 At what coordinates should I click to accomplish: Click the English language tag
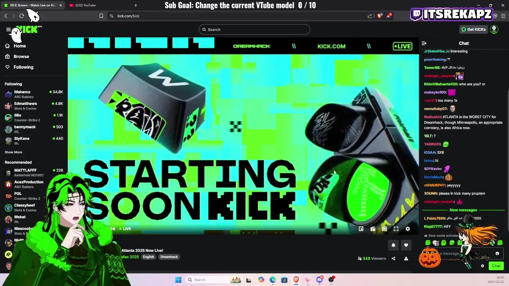coord(148,257)
